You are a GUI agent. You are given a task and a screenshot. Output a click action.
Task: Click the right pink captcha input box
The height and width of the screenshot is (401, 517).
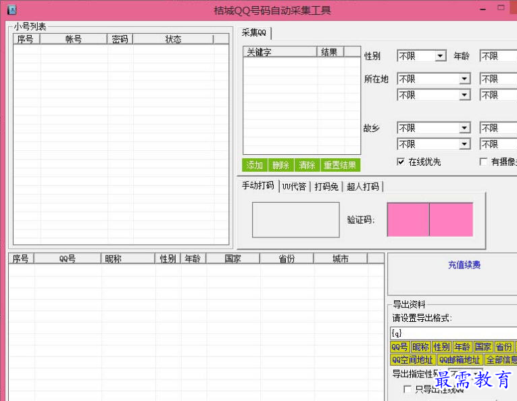(451, 220)
